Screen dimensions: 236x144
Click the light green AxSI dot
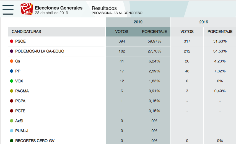coord(12,121)
